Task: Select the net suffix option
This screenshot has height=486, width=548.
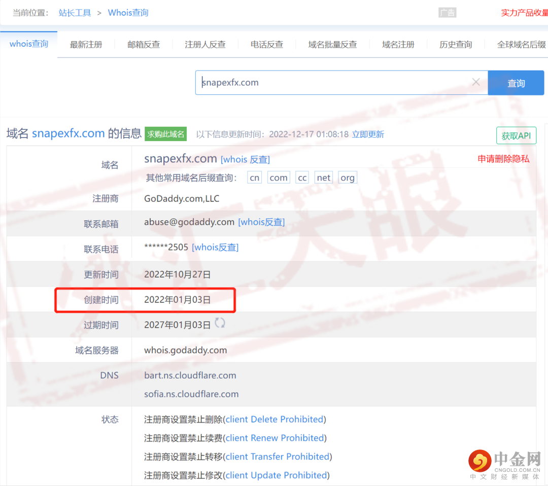Action: point(324,178)
